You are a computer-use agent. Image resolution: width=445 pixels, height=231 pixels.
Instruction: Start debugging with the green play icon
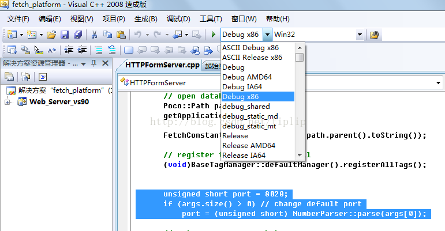pos(214,35)
